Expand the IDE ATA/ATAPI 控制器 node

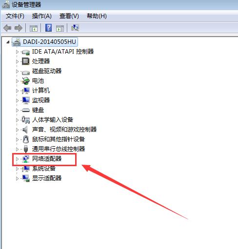click(x=17, y=52)
